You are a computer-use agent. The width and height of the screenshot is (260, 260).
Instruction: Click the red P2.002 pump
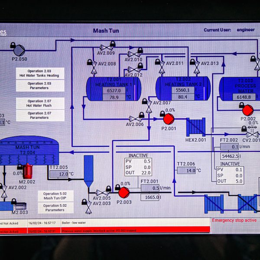click(x=248, y=110)
